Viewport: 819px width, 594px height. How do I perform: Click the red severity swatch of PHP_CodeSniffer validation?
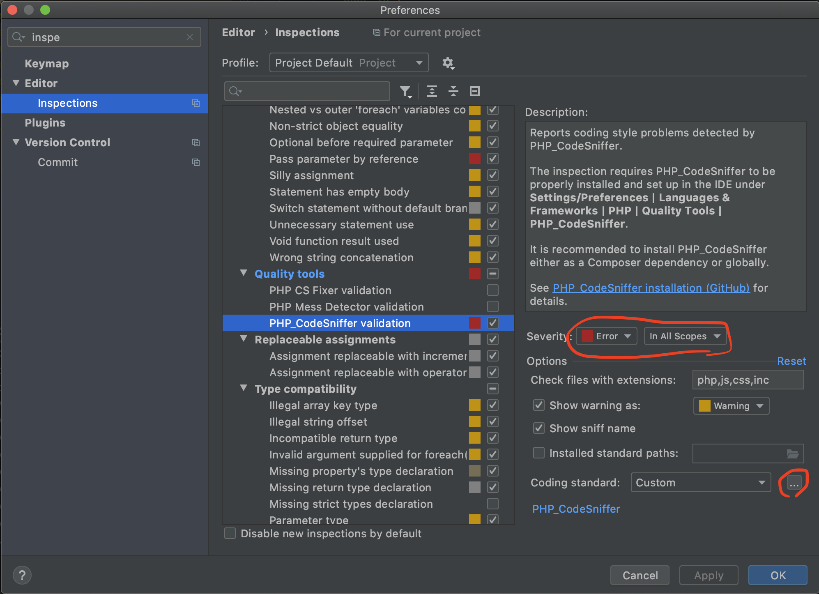point(474,323)
